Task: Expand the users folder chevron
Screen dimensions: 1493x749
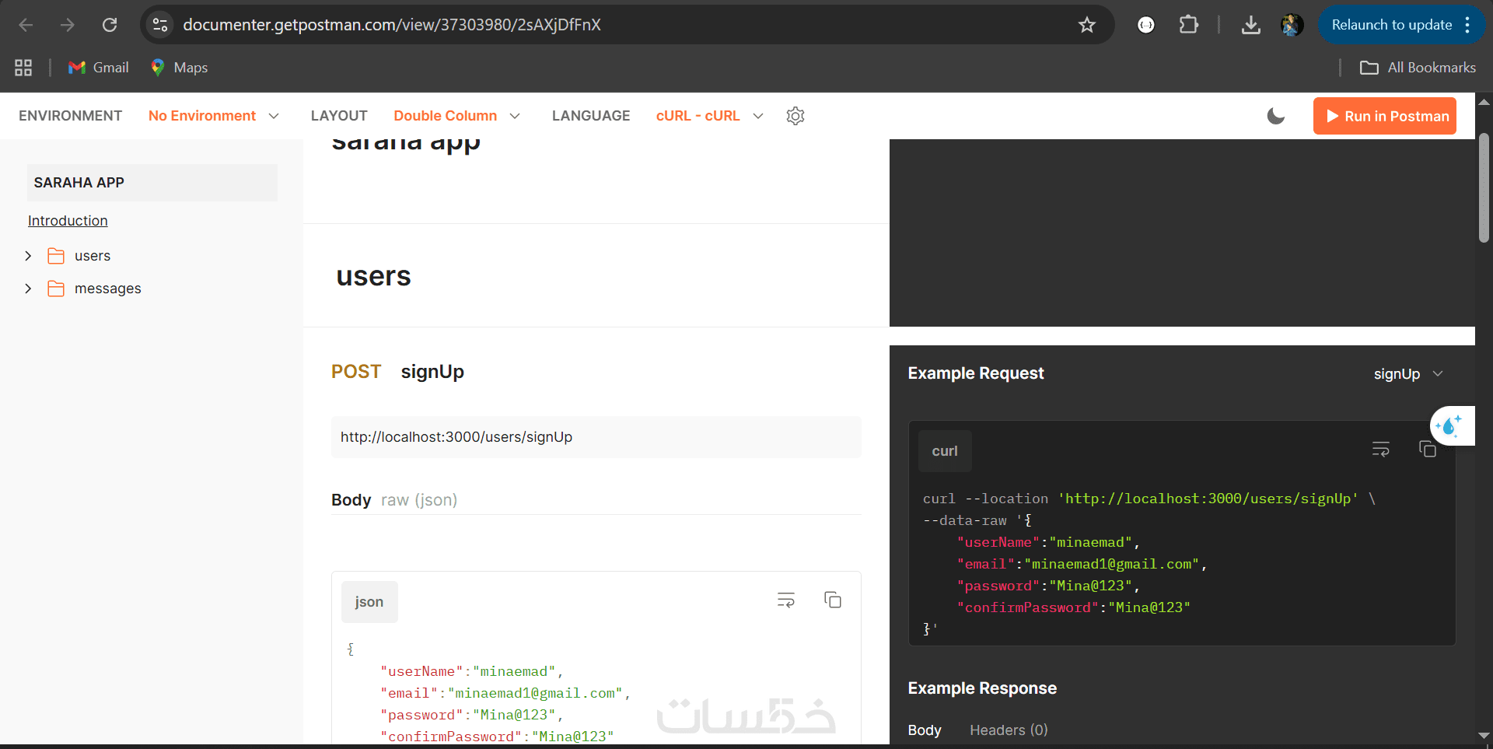Action: (28, 256)
